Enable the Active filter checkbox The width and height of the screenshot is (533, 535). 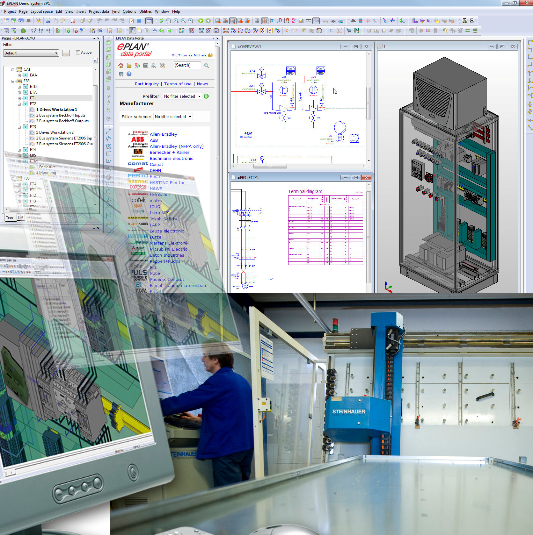click(78, 53)
